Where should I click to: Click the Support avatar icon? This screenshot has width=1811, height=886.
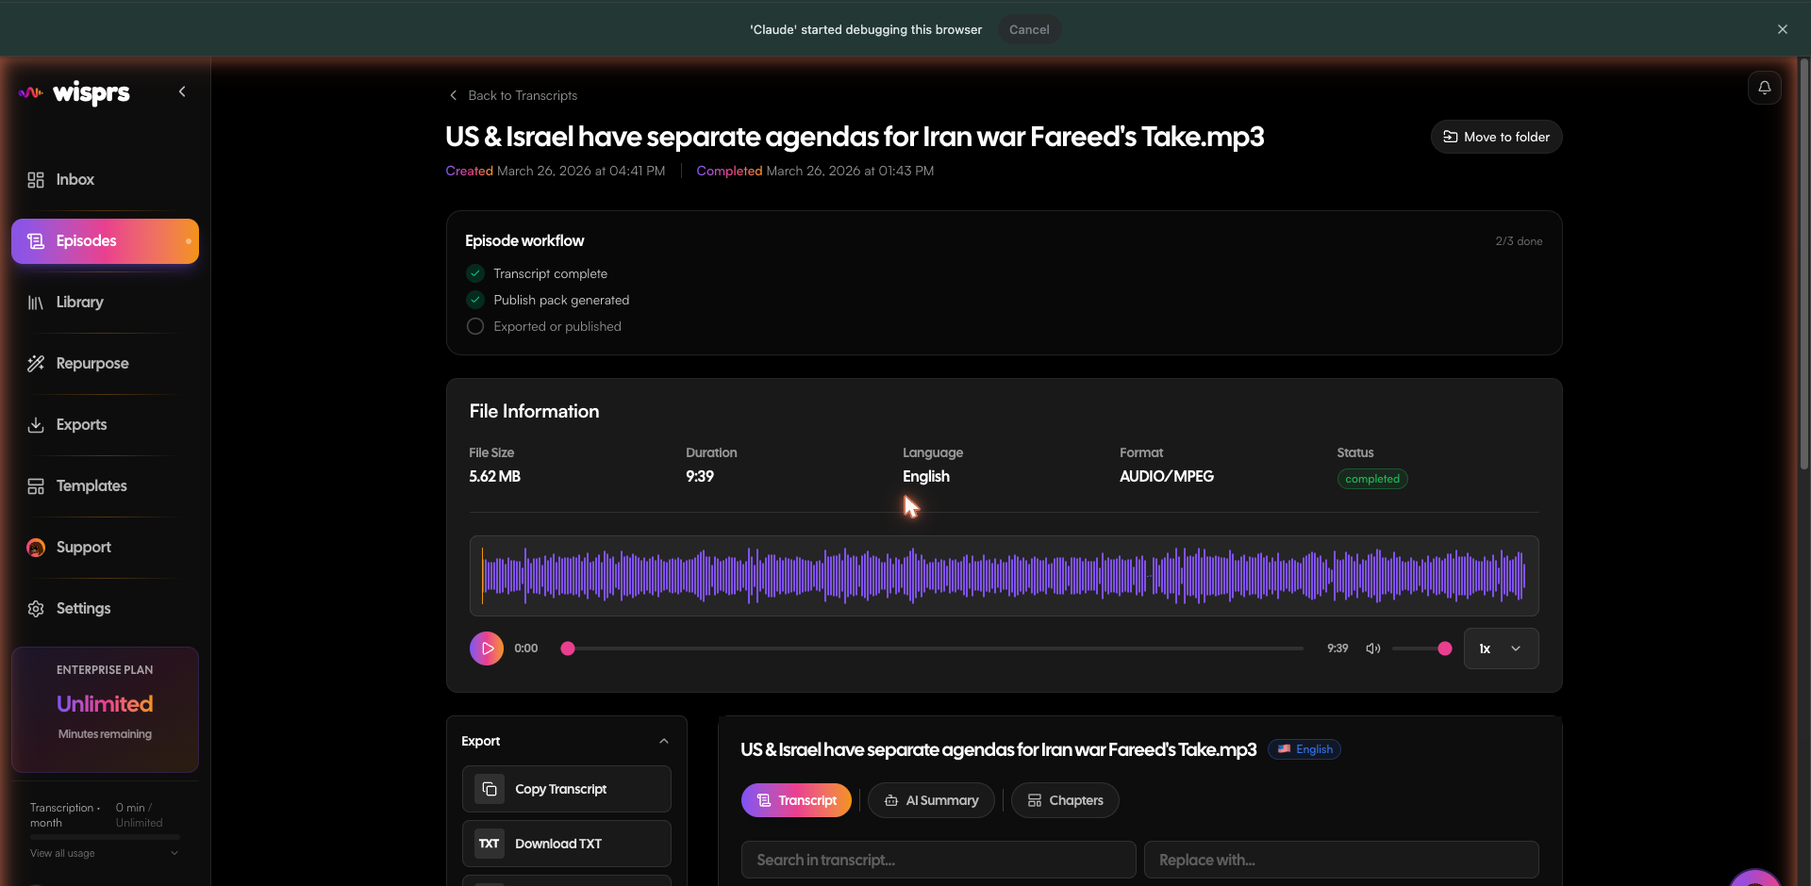coord(36,548)
